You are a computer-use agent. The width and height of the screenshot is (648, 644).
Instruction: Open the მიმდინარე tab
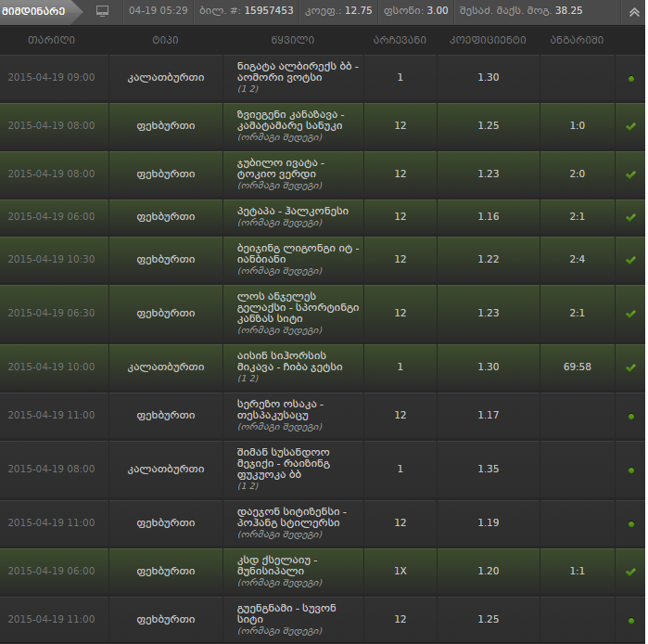tap(33, 11)
